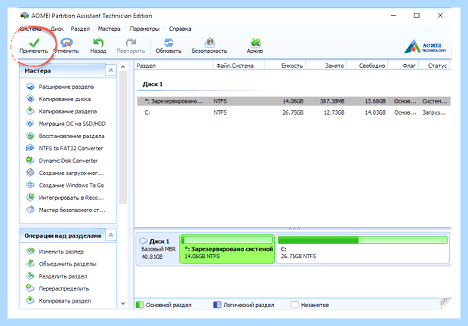Sort by Файл.Система column header
The height and width of the screenshot is (326, 468).
pos(239,66)
